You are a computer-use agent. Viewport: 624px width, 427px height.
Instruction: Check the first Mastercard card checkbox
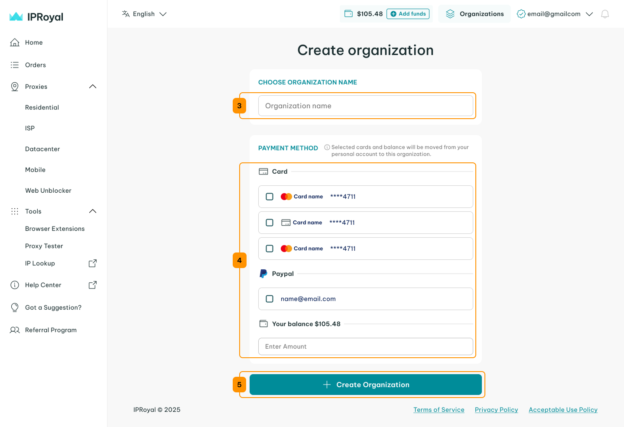click(270, 197)
